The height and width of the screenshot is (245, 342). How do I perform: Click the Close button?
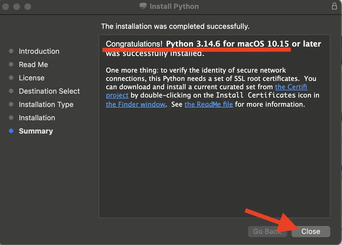(311, 231)
